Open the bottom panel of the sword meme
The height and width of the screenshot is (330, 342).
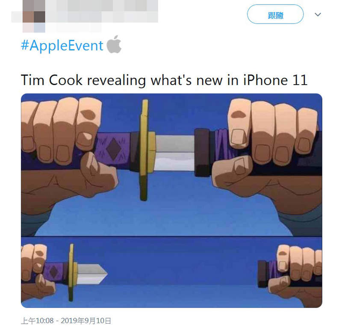pos(171,272)
